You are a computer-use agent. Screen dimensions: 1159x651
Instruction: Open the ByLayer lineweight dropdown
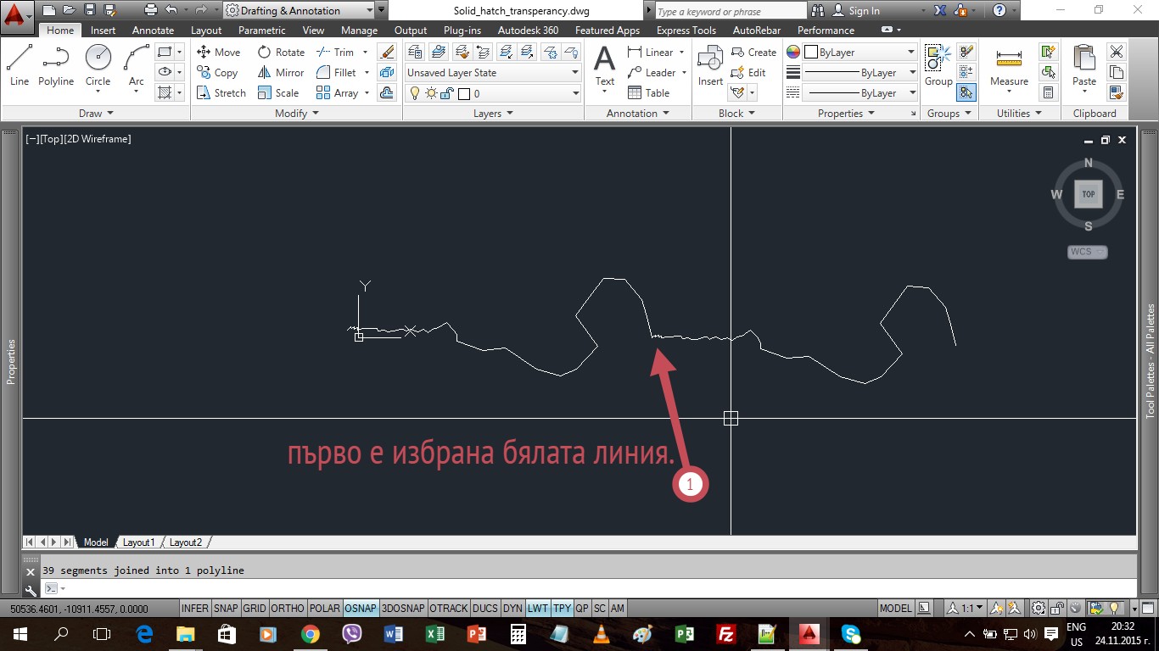point(859,73)
